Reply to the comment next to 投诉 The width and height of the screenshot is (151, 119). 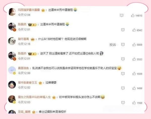123,45
